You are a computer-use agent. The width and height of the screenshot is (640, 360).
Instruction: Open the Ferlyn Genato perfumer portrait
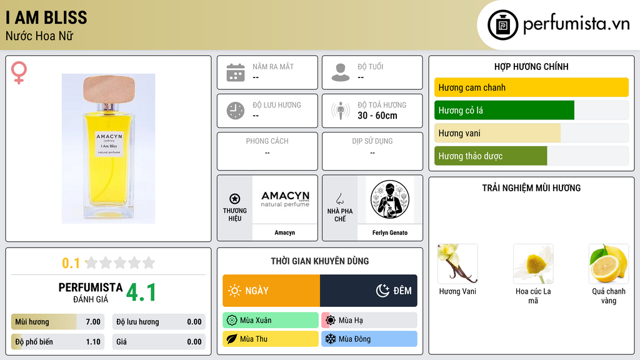click(x=390, y=199)
